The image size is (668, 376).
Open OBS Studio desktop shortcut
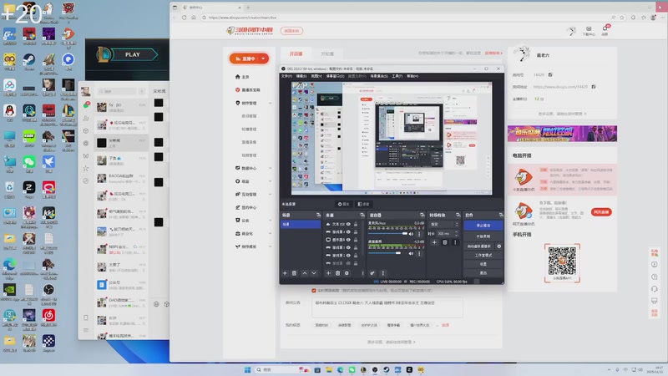[x=48, y=292]
